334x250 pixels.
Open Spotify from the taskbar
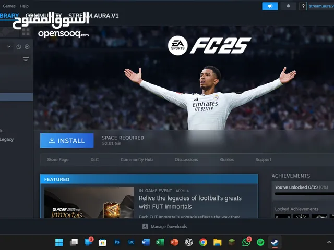[x=260, y=242]
